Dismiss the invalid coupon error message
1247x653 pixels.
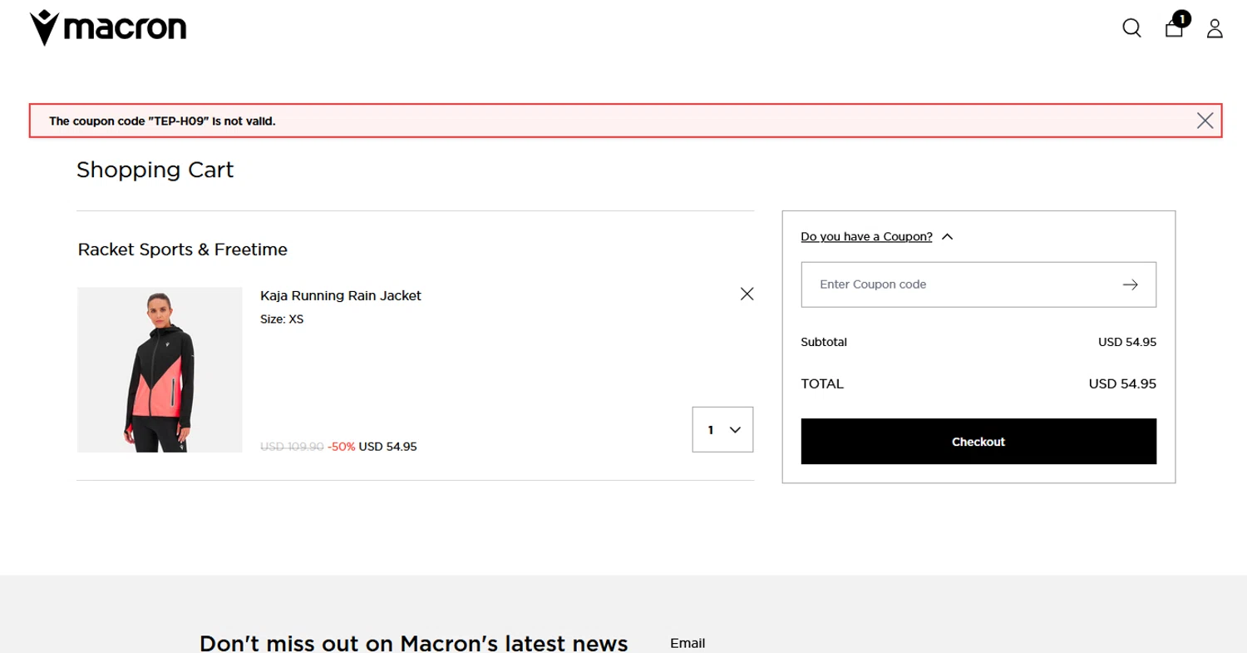pyautogui.click(x=1205, y=121)
